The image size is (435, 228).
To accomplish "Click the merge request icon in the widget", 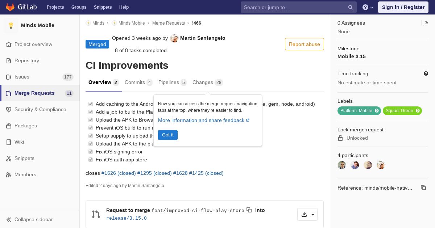I will click(96, 214).
